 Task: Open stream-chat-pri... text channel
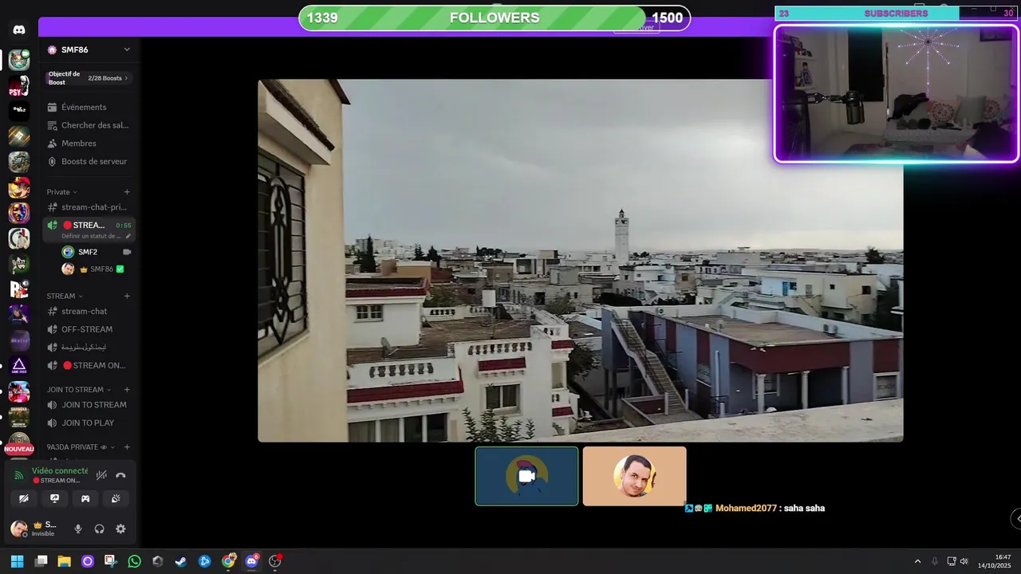89,207
